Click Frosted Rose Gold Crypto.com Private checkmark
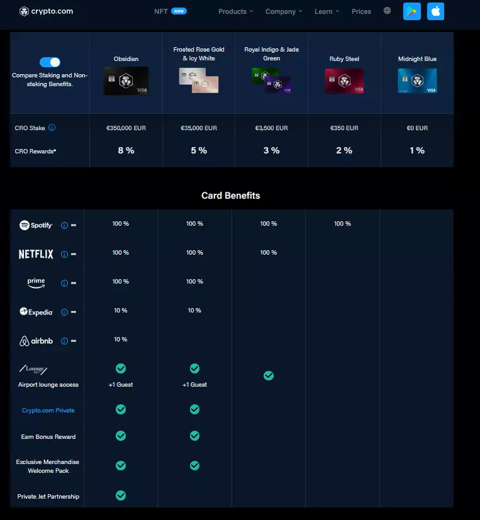 pyautogui.click(x=195, y=409)
